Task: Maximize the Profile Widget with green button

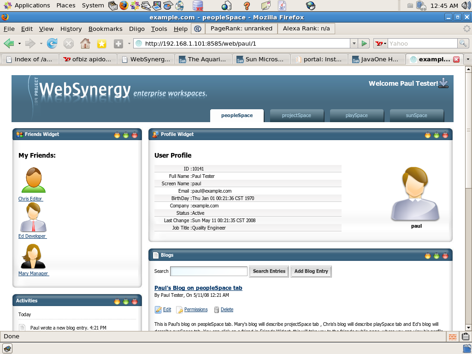Action: coord(437,135)
